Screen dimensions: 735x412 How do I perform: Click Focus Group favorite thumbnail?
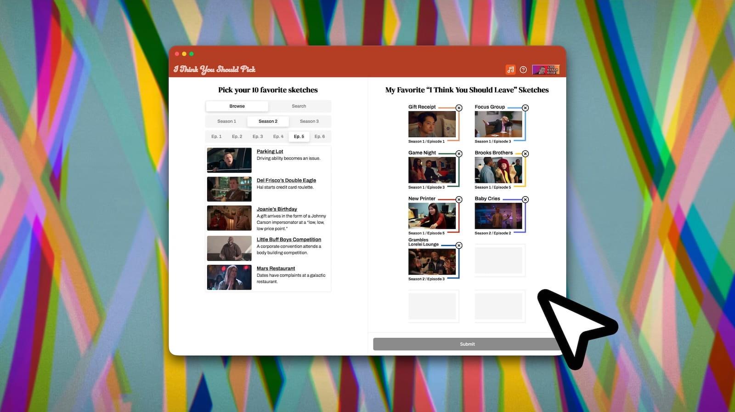tap(498, 124)
